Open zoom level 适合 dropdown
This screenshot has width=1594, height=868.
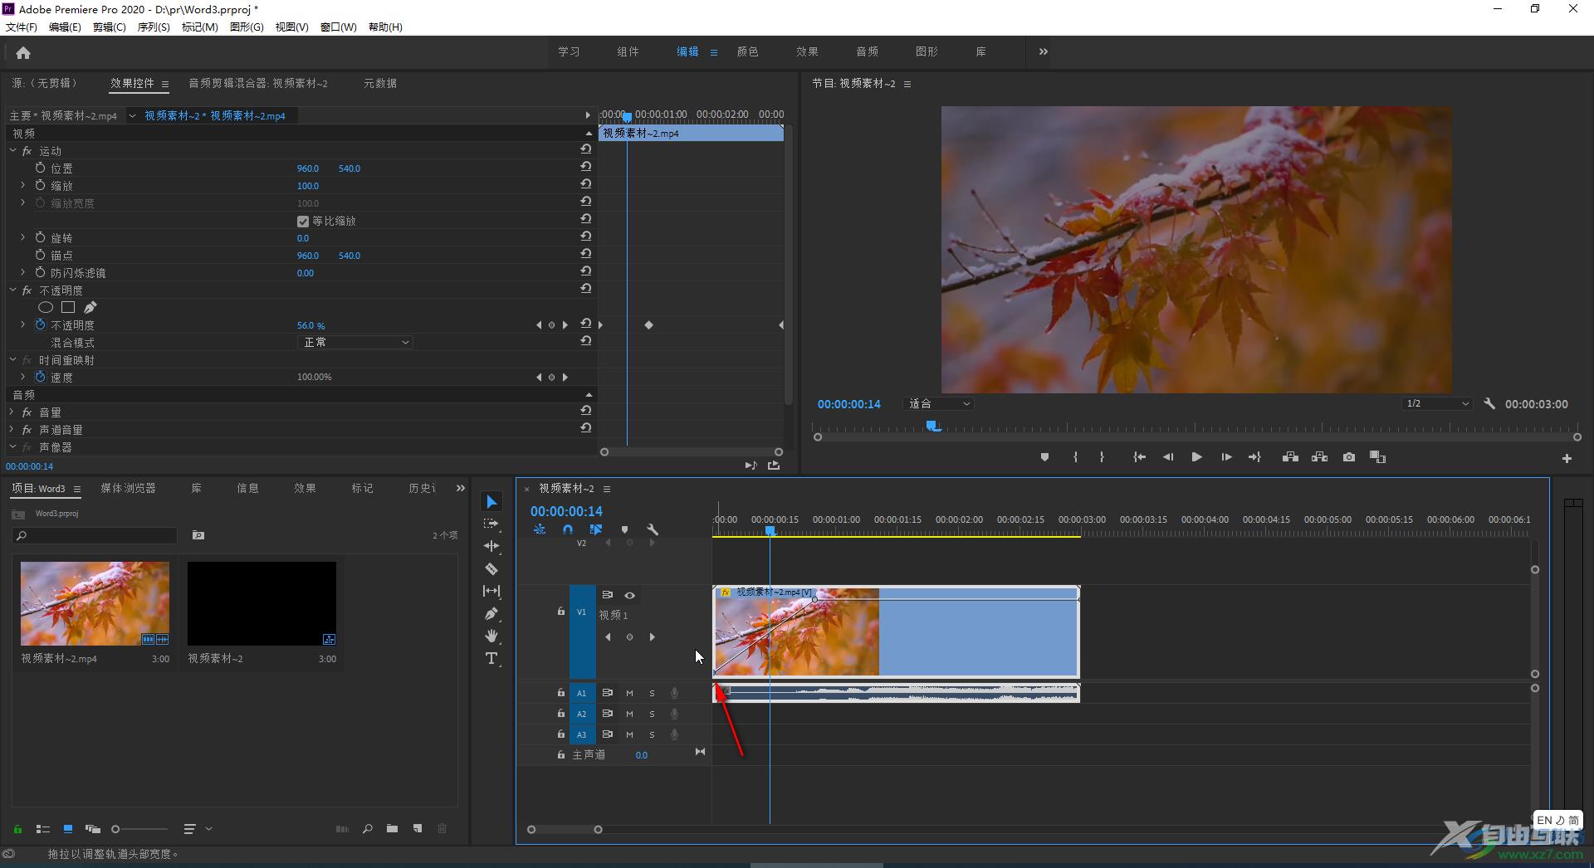[938, 403]
